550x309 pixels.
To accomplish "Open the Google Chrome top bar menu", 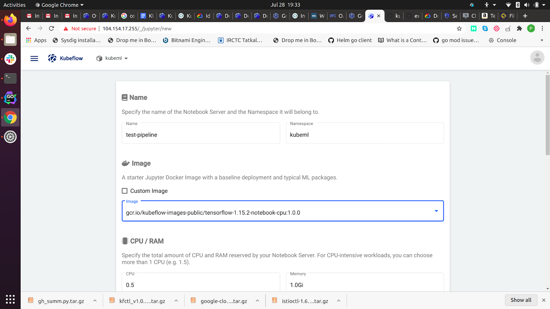I will (x=58, y=4).
